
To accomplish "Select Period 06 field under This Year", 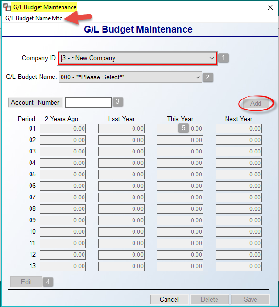I will point(180,186).
